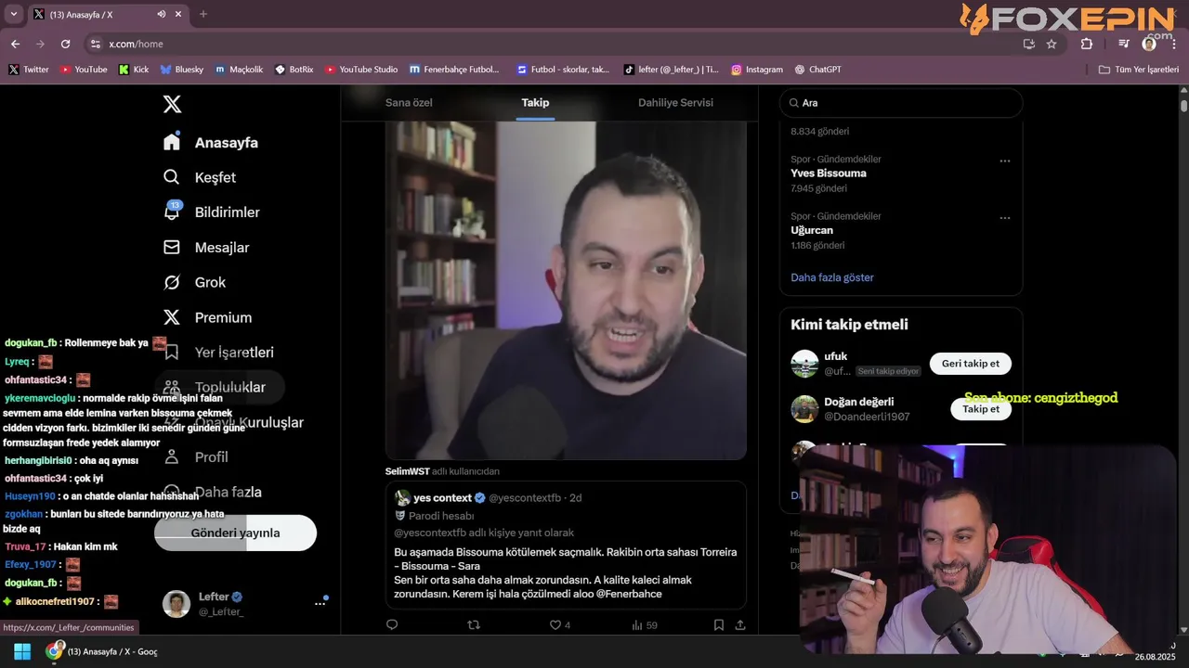Open Bildirimler notifications with 13 badge

click(212, 212)
